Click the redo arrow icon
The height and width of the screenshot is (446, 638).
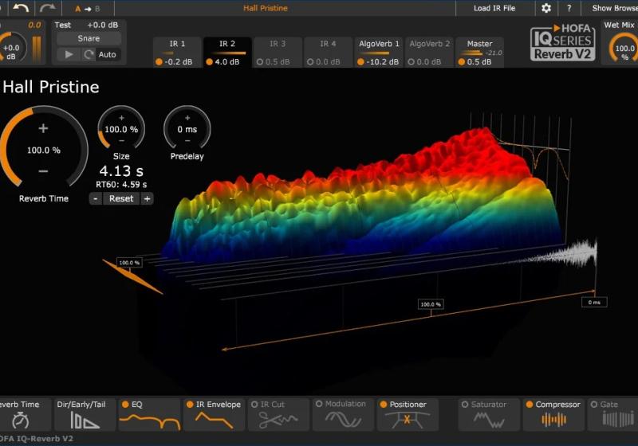coord(48,8)
